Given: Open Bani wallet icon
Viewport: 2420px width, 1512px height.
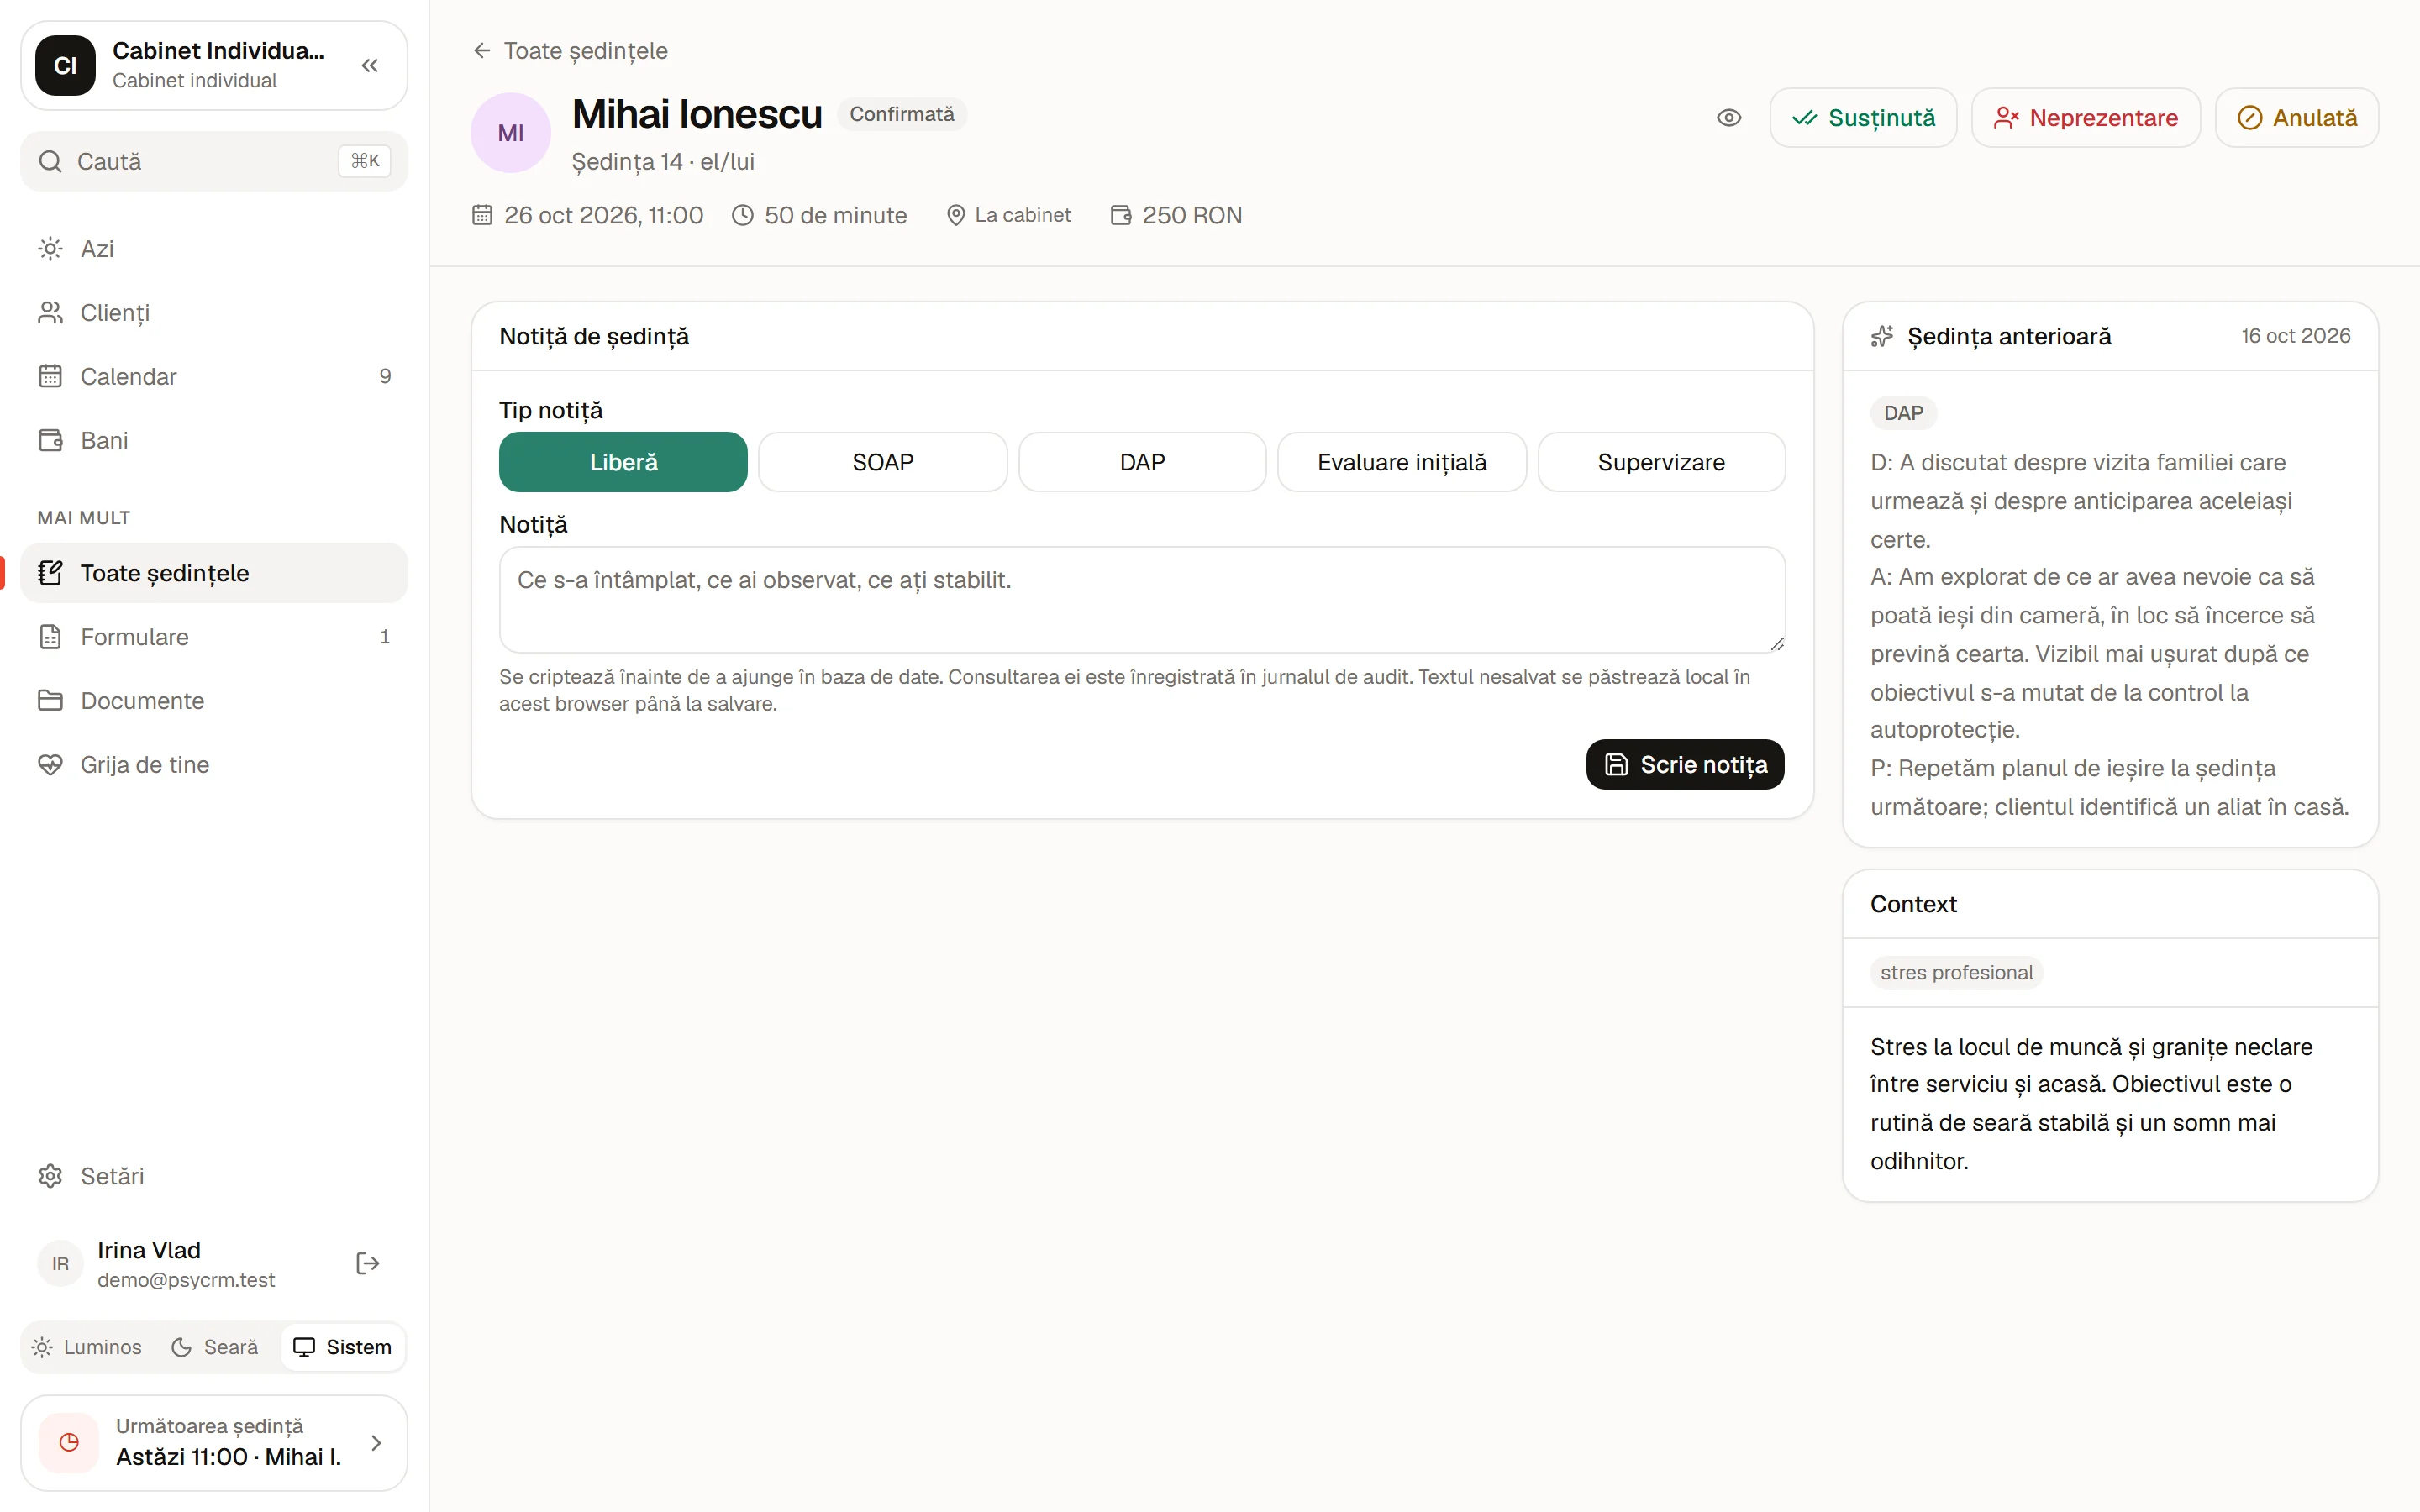Looking at the screenshot, I should (50, 440).
